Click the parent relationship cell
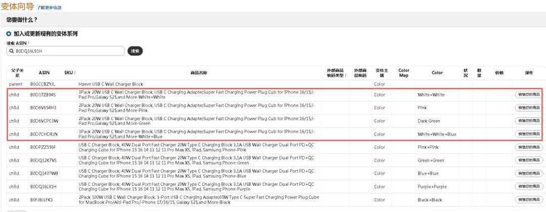The height and width of the screenshot is (212, 546). (x=16, y=84)
